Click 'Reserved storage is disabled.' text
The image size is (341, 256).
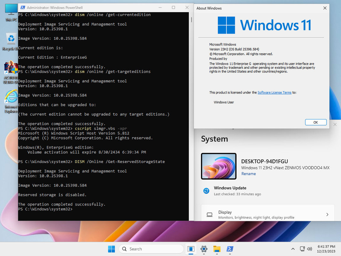coord(52,195)
